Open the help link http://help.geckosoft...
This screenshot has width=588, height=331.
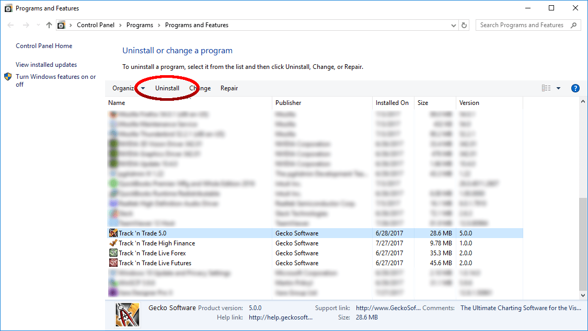[x=281, y=317]
